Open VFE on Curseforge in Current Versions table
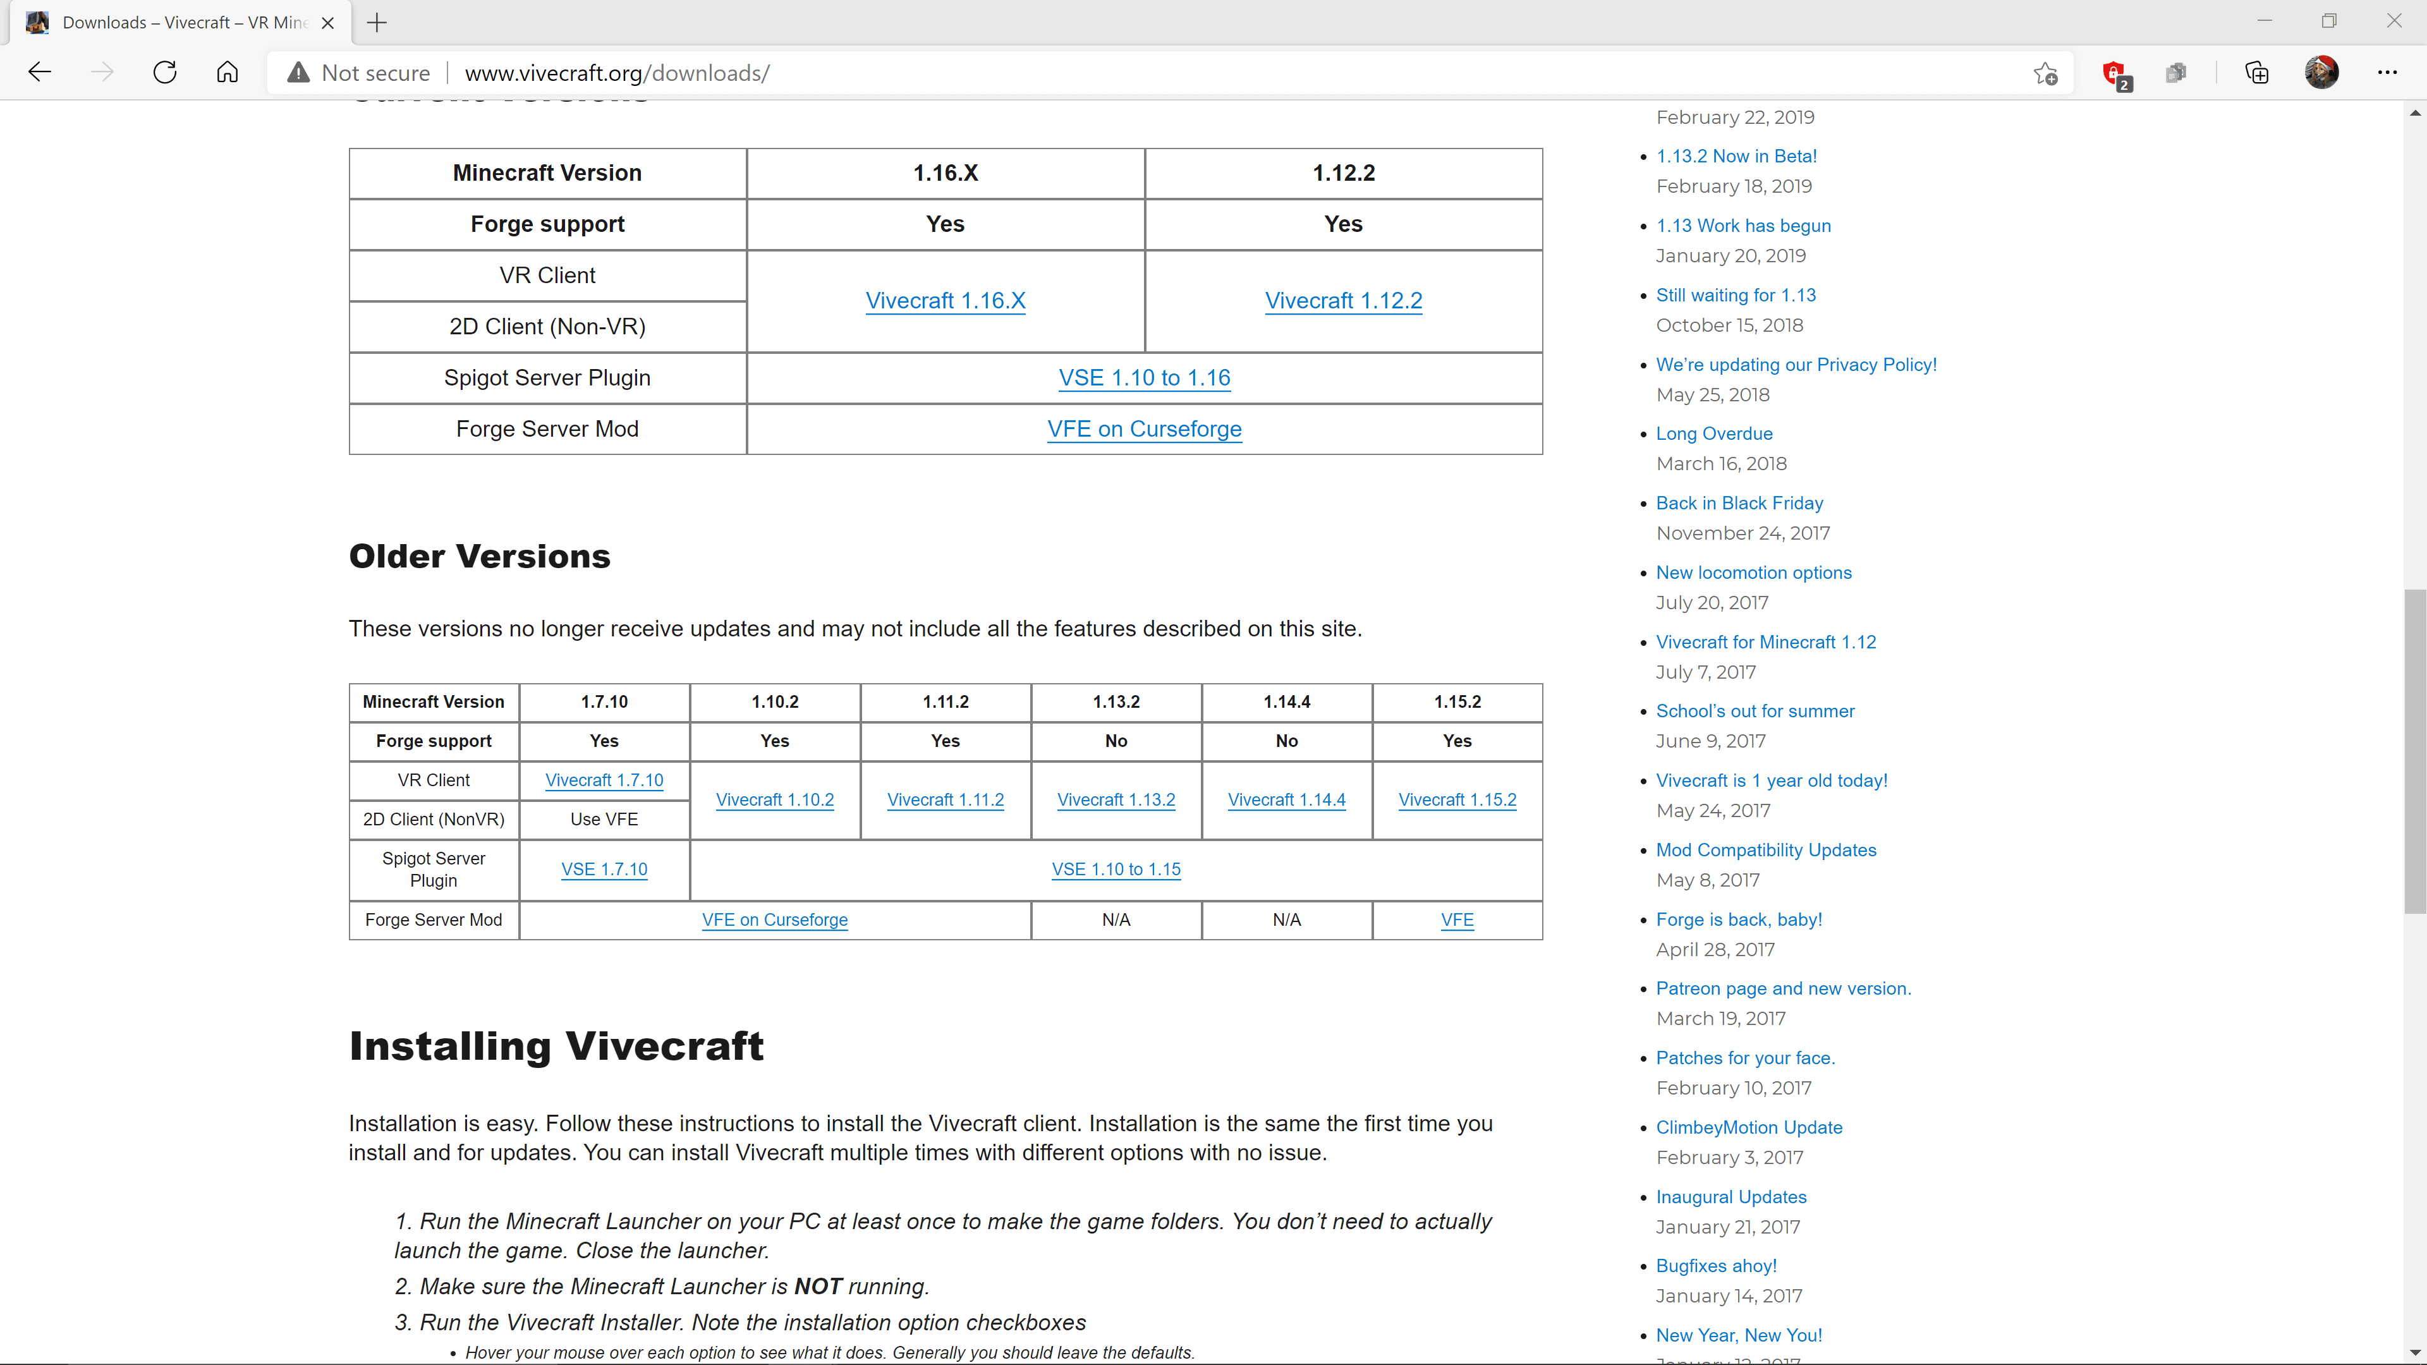Screen dimensions: 2427x1365 1145,428
